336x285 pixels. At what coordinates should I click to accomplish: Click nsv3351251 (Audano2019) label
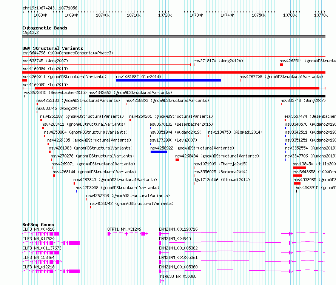coord(310,140)
